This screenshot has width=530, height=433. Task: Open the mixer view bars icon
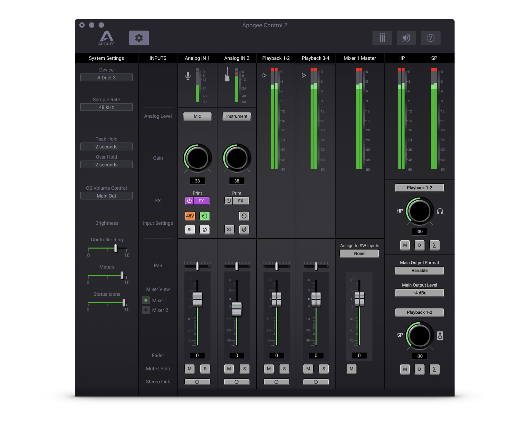coord(382,38)
